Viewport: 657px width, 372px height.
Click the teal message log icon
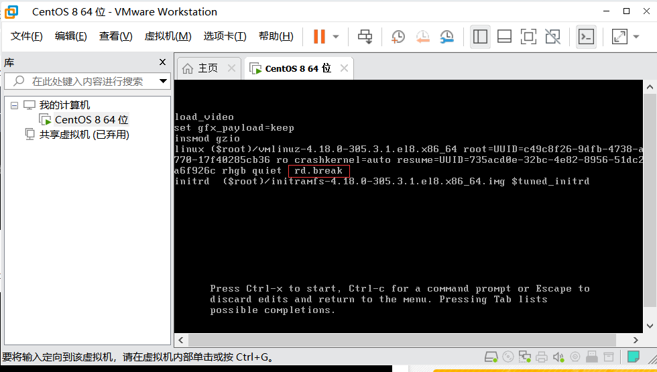click(633, 357)
